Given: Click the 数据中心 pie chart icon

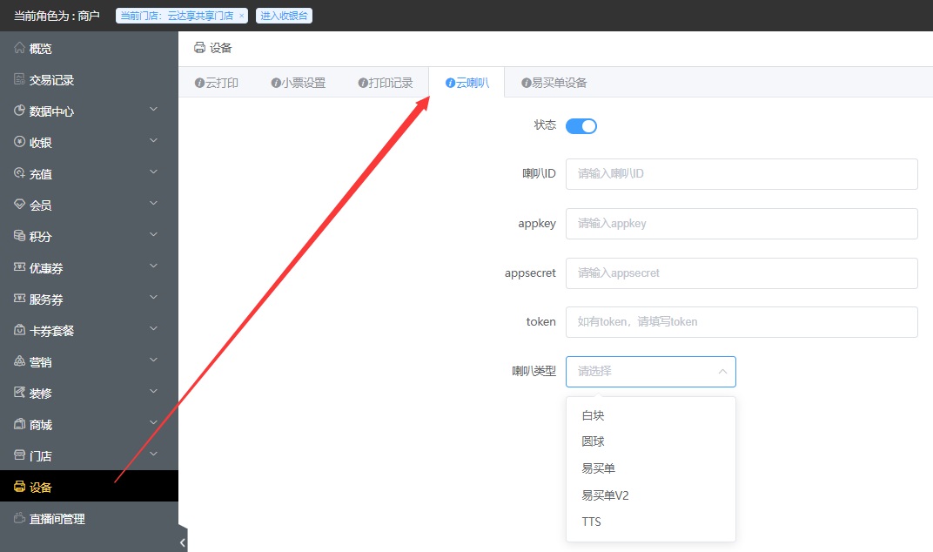Looking at the screenshot, I should [20, 111].
